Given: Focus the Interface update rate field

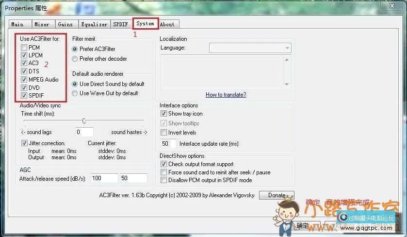Looking at the screenshot, I should click(x=168, y=144).
